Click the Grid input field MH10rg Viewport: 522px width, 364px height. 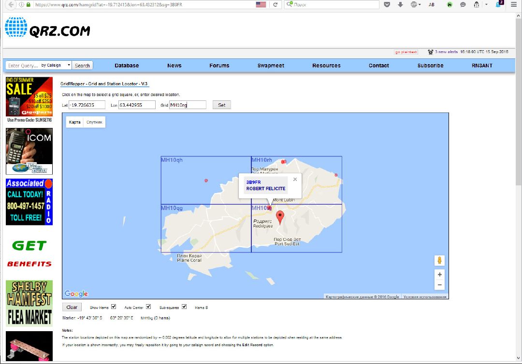tap(188, 105)
